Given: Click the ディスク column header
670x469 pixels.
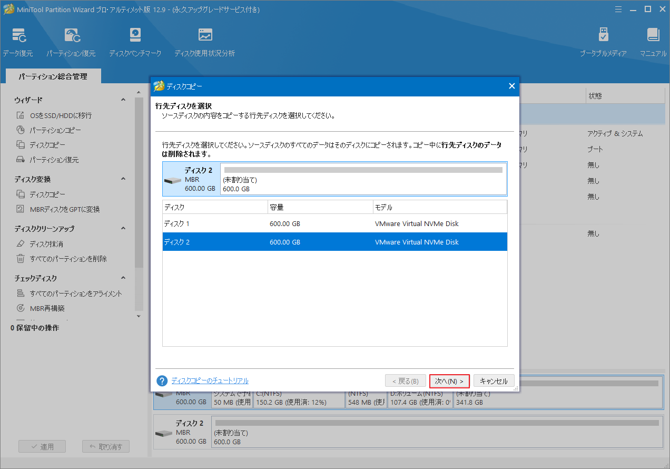Looking at the screenshot, I should click(x=215, y=207).
